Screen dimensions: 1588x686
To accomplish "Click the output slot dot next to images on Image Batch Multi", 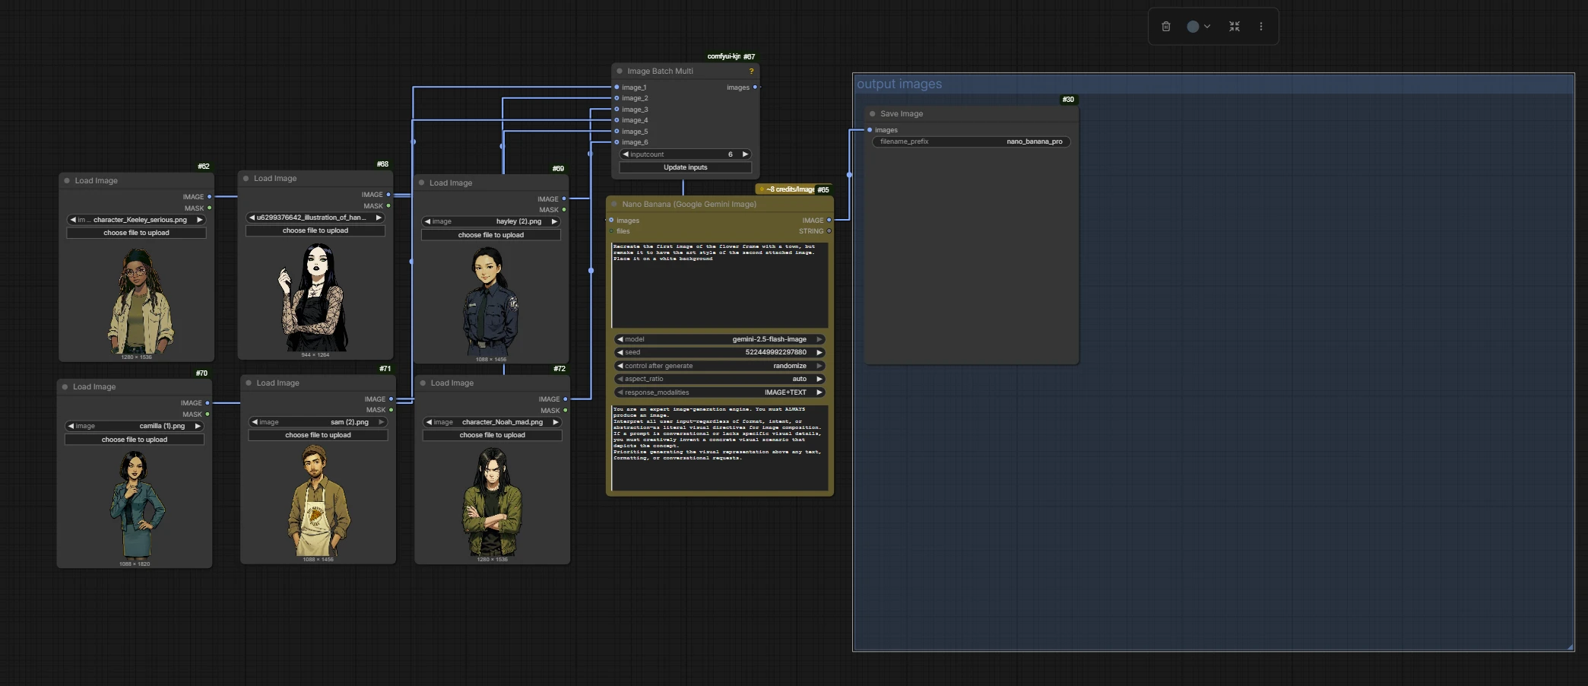I will coord(755,87).
